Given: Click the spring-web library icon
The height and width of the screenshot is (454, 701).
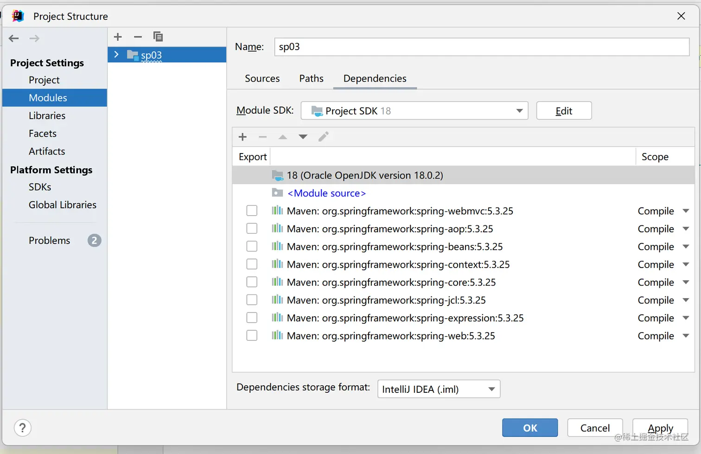Looking at the screenshot, I should click(277, 335).
